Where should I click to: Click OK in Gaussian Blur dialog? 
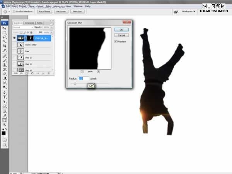121,30
